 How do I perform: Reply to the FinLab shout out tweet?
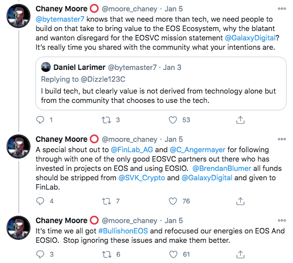40,201
